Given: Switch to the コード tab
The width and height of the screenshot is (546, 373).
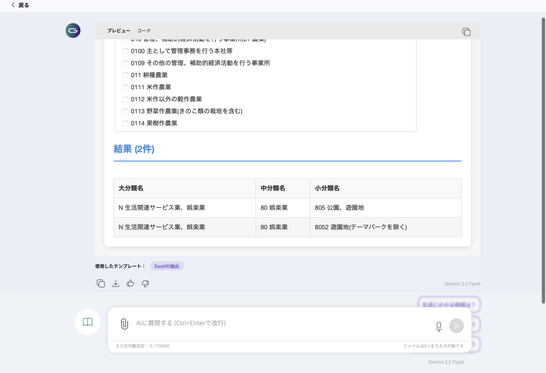Looking at the screenshot, I should 144,31.
